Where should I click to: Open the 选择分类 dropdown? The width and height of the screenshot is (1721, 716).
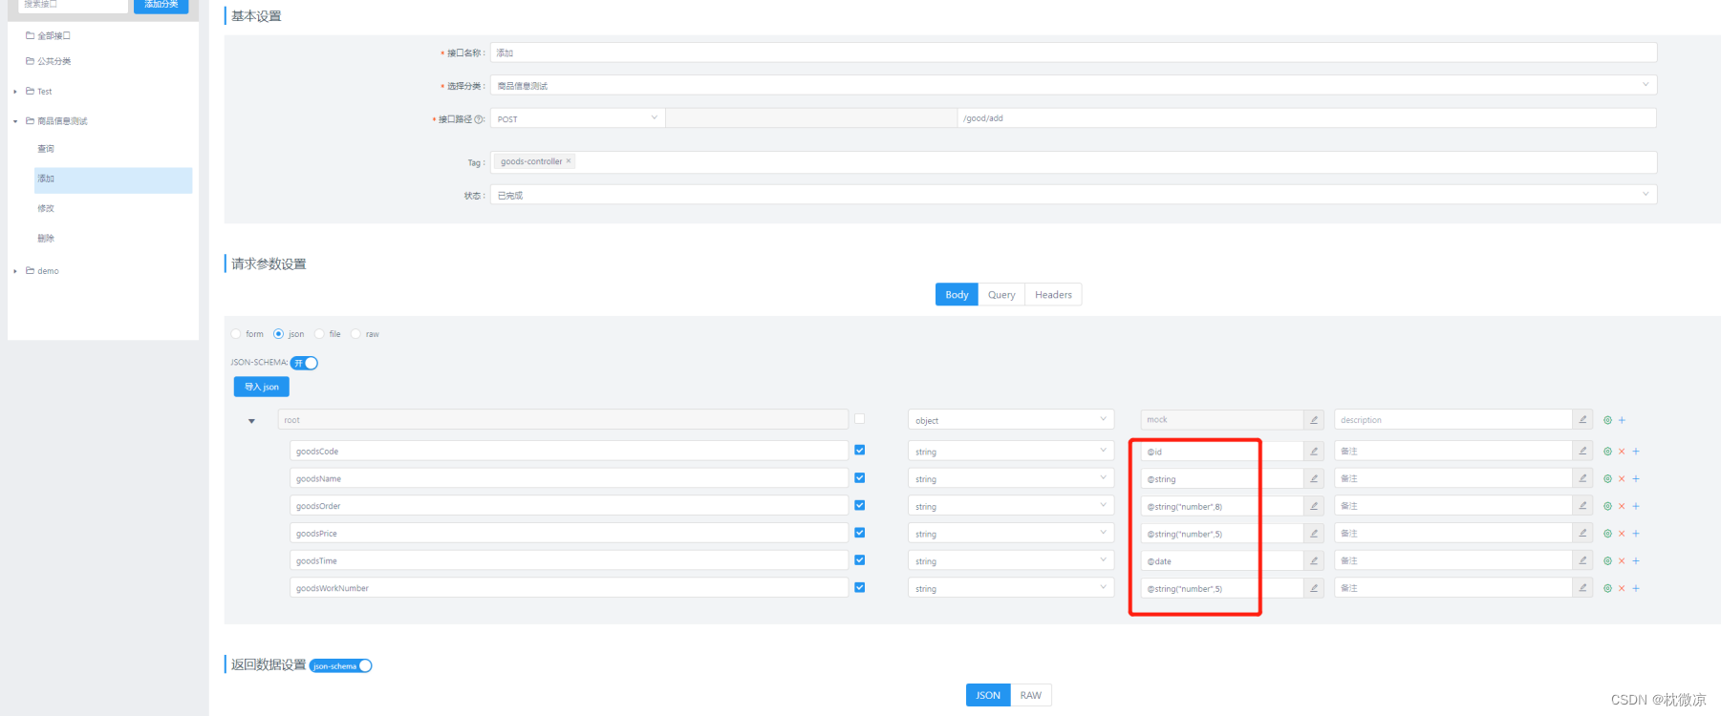click(1073, 85)
